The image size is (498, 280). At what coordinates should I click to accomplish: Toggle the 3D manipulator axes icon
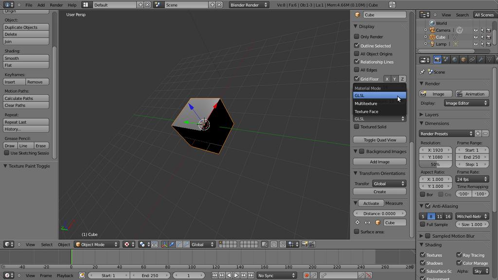pos(164,245)
